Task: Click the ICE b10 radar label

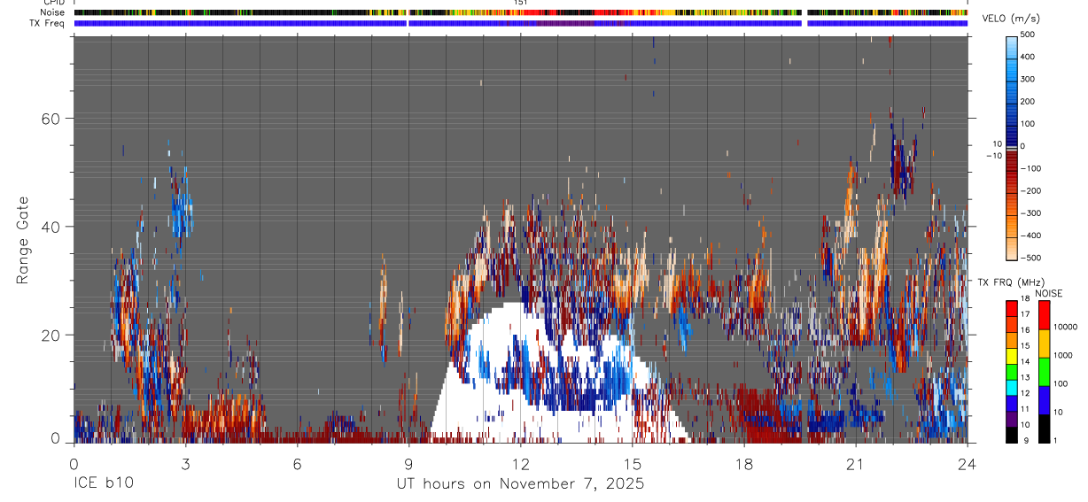Action: pos(104,484)
